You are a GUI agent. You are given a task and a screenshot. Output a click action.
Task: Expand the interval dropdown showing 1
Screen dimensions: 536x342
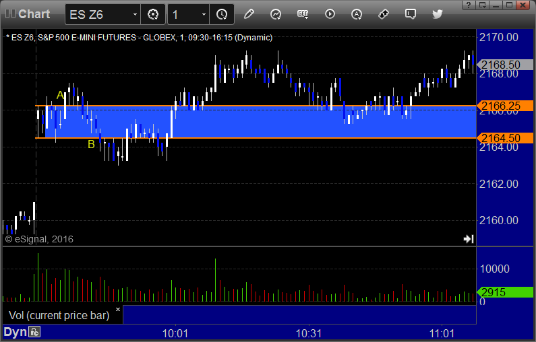point(204,14)
